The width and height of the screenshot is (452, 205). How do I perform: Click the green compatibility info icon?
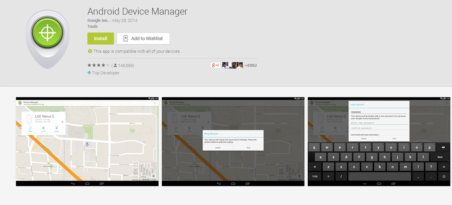coord(90,51)
